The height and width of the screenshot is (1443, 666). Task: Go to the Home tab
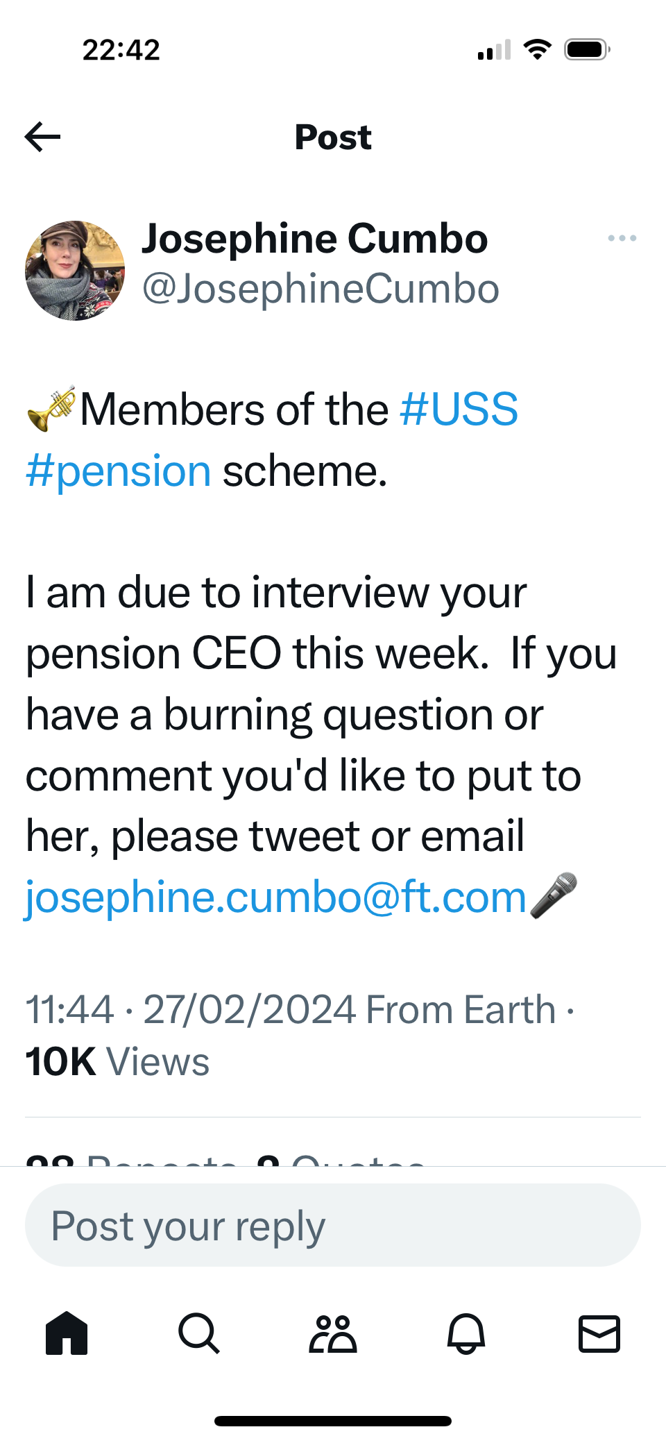[67, 1333]
